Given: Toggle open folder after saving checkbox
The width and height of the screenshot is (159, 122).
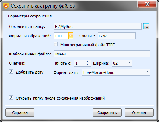Looking at the screenshot, I should 11,98.
